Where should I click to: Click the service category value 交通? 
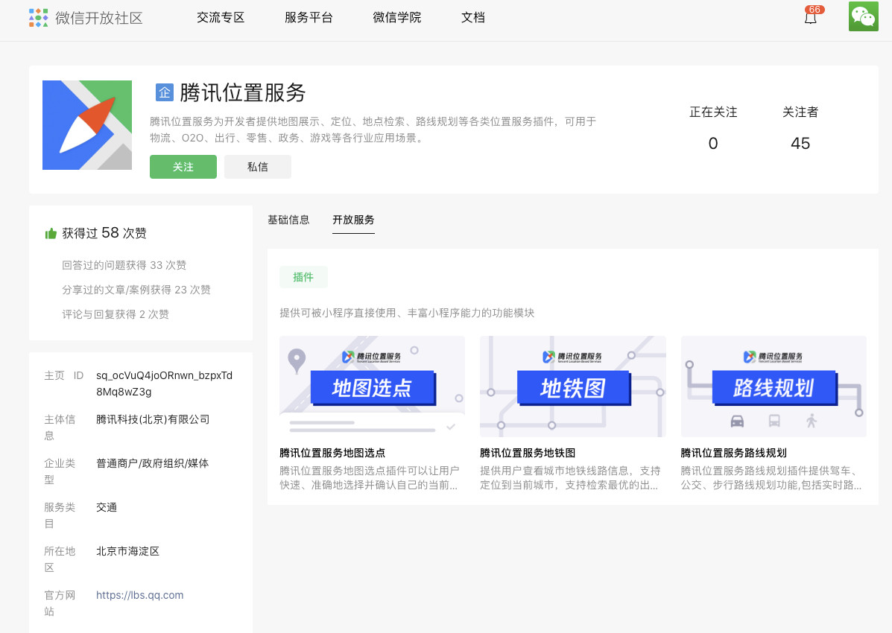point(107,507)
